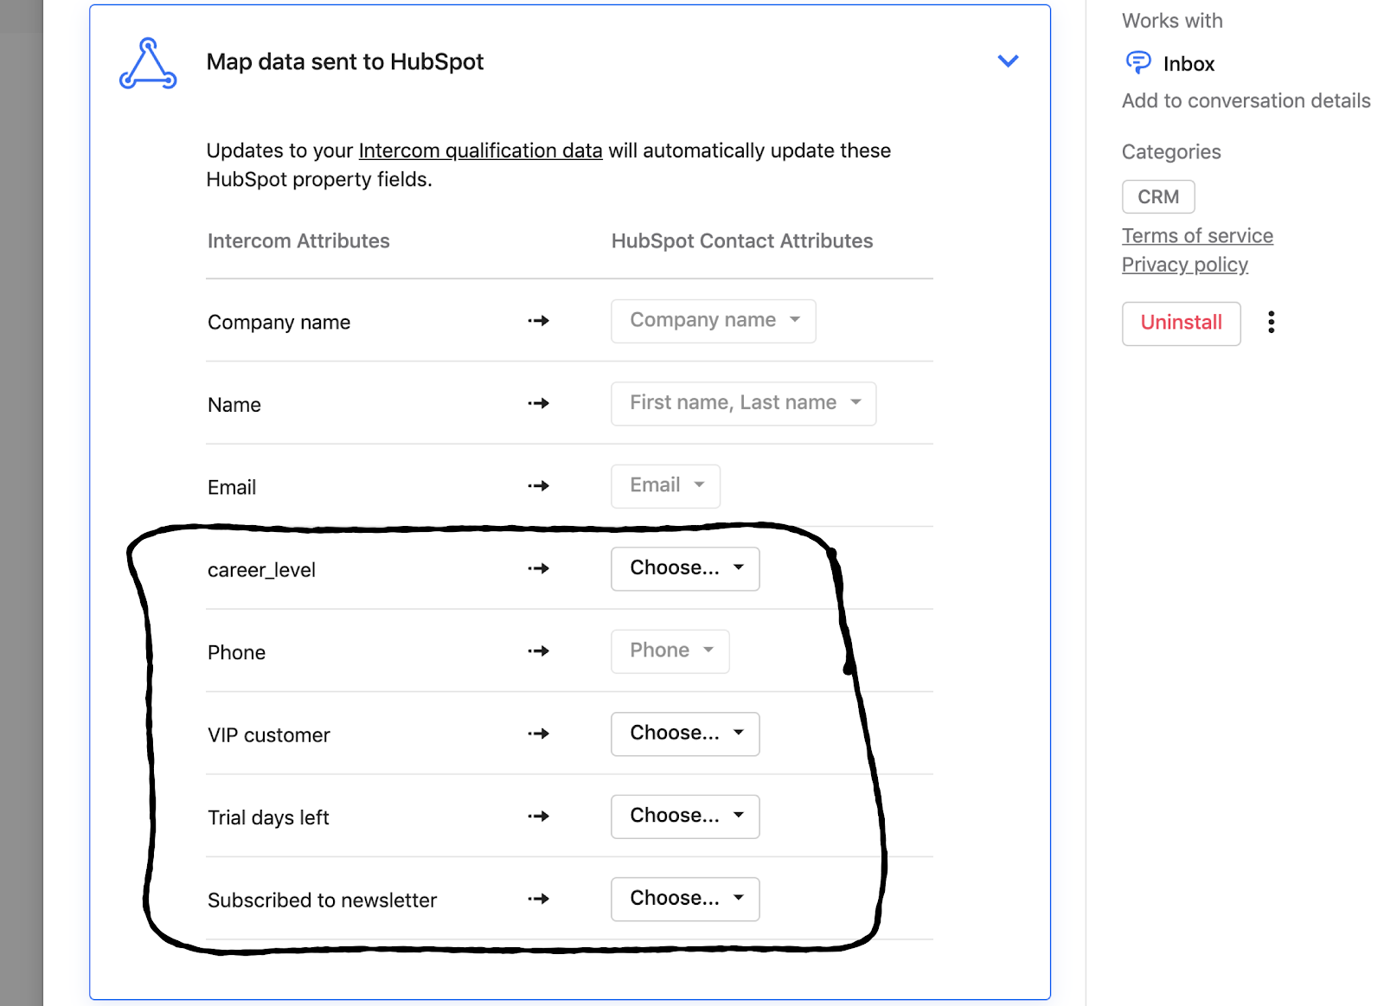Image resolution: width=1384 pixels, height=1006 pixels.
Task: Open the Privacy policy link
Action: tap(1185, 265)
